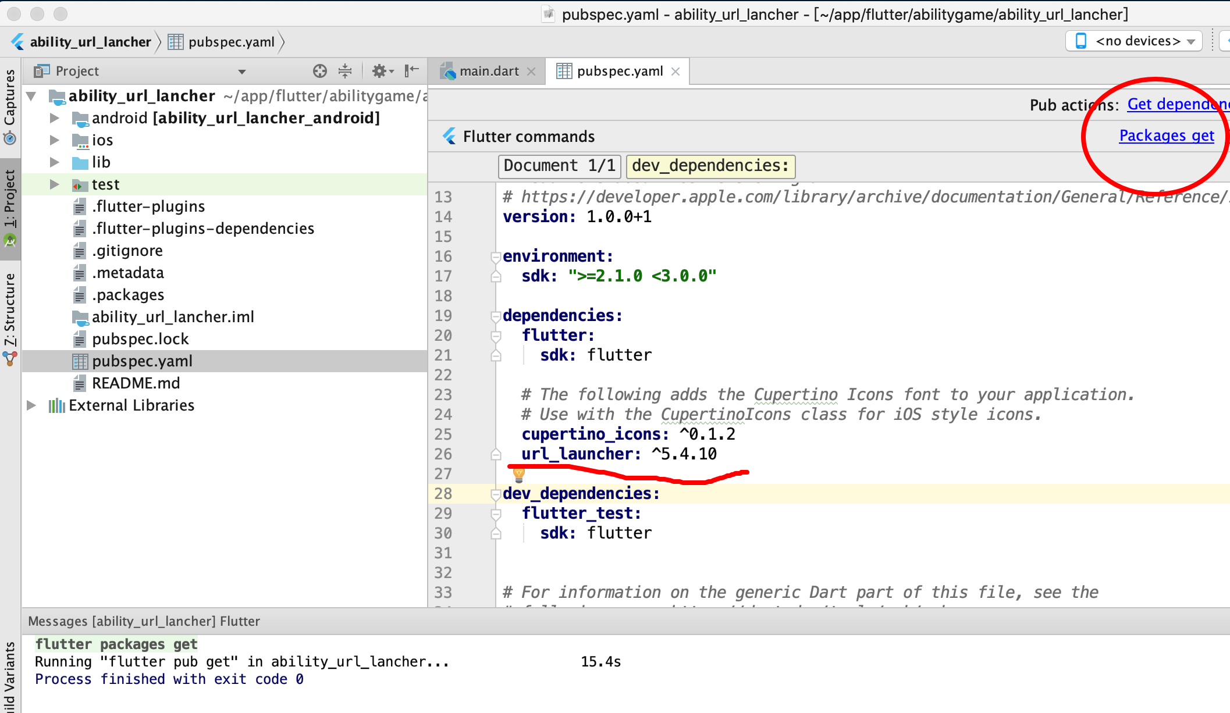Screen dimensions: 1230x713
Task: Click the test folder icon in the tree
Action: (80, 185)
